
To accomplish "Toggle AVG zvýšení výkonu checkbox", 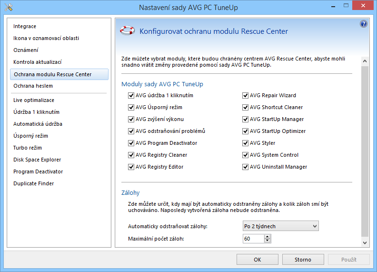I will (x=131, y=120).
